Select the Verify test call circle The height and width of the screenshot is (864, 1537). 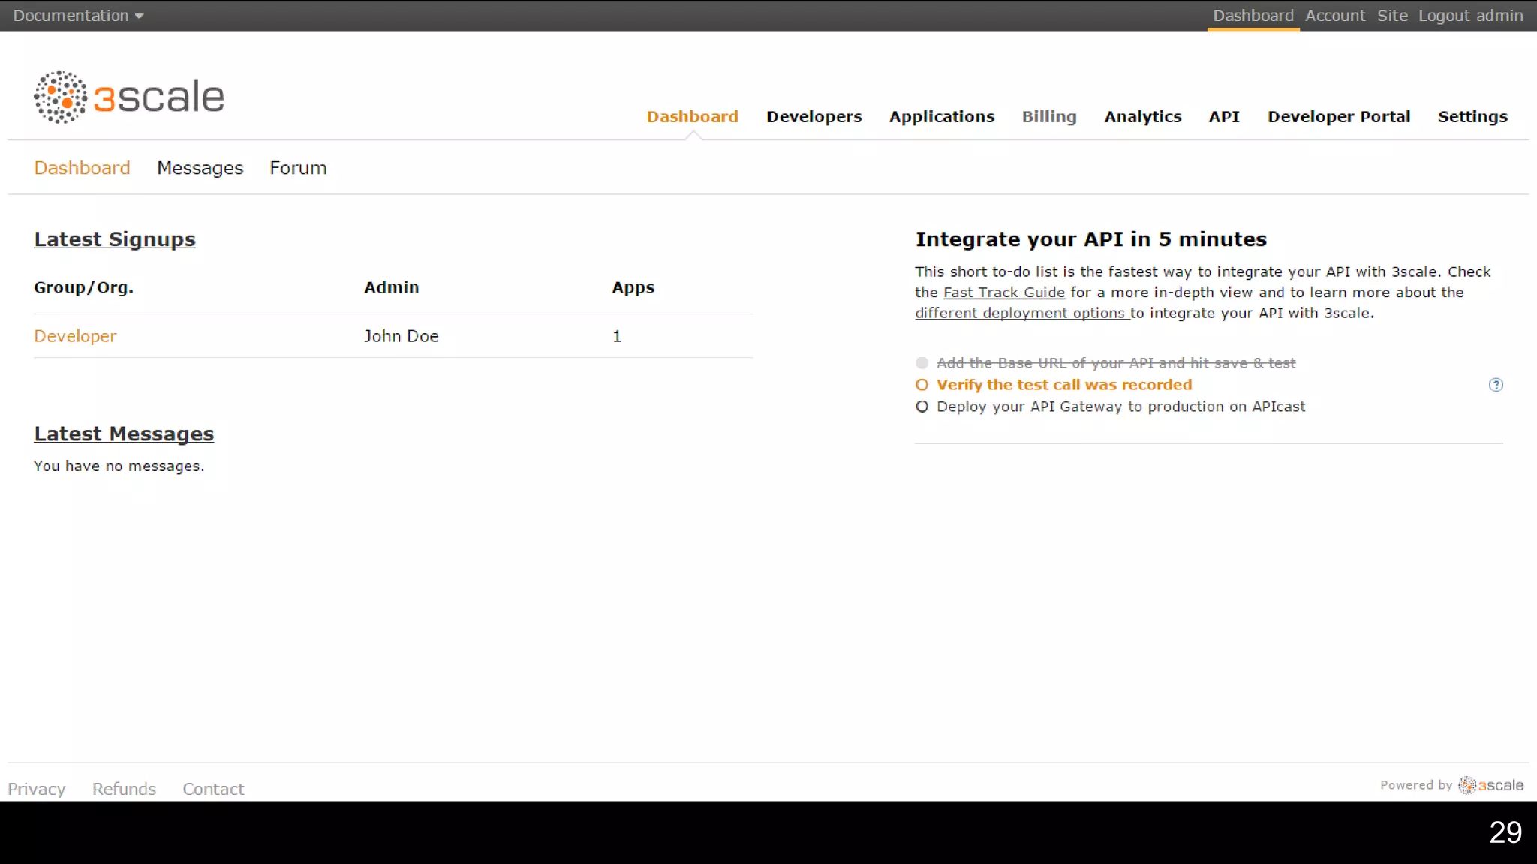922,385
